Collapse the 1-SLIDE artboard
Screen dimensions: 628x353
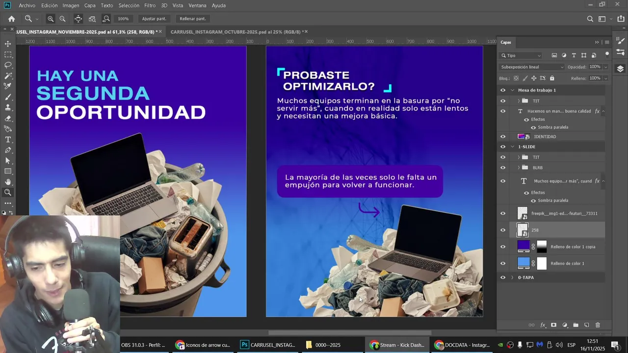click(512, 147)
